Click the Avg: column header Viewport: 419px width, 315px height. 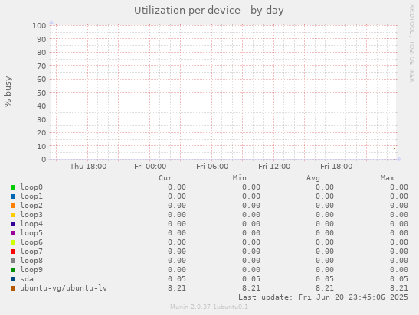(x=316, y=178)
